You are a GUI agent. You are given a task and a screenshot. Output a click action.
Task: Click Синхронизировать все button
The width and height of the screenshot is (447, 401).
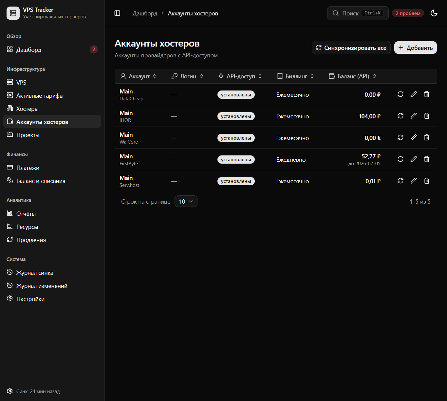tap(351, 48)
